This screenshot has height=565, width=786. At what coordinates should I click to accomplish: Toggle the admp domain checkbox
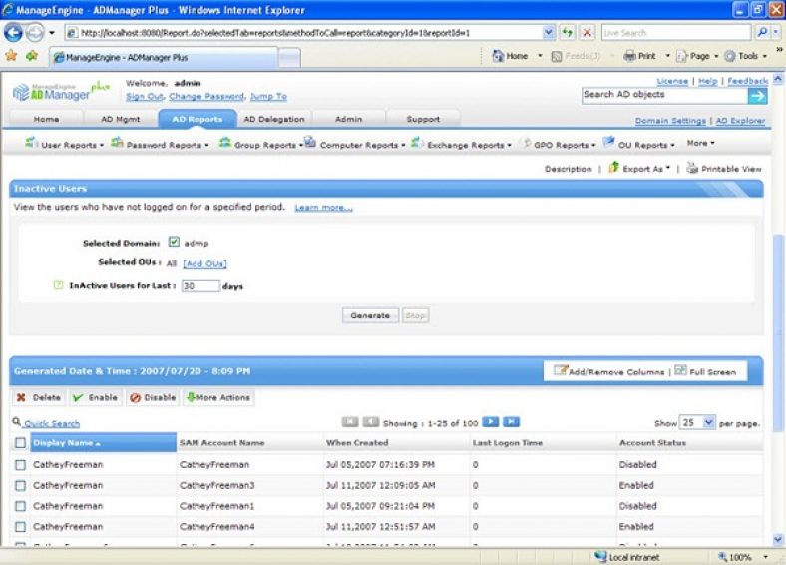(x=174, y=242)
